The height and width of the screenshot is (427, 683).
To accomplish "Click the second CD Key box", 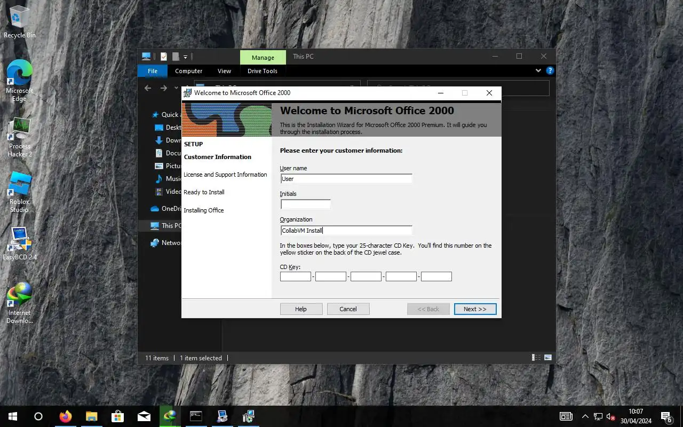I will 331,276.
